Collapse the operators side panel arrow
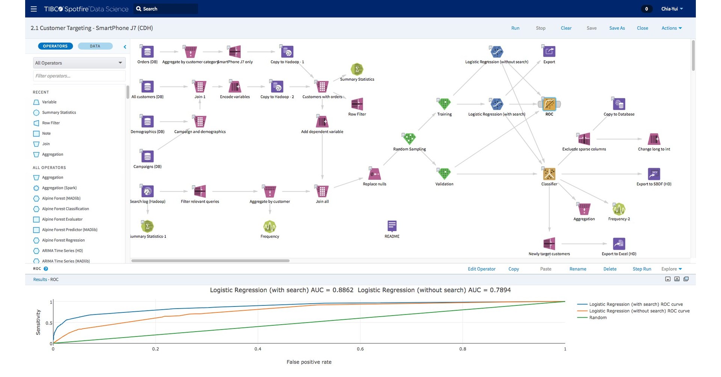This screenshot has height=377, width=721. click(x=125, y=47)
